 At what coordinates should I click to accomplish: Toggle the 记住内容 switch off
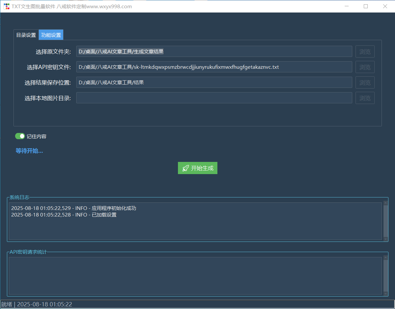[20, 136]
